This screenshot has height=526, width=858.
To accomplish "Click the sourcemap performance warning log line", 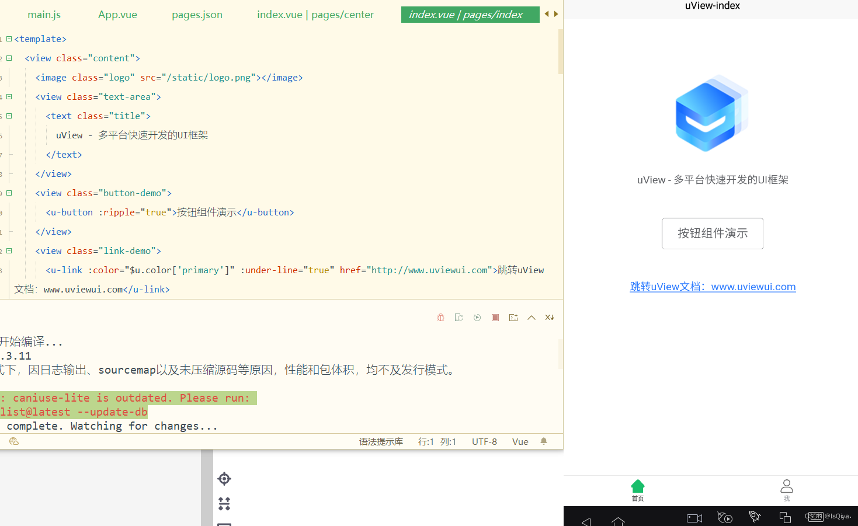I will point(230,370).
